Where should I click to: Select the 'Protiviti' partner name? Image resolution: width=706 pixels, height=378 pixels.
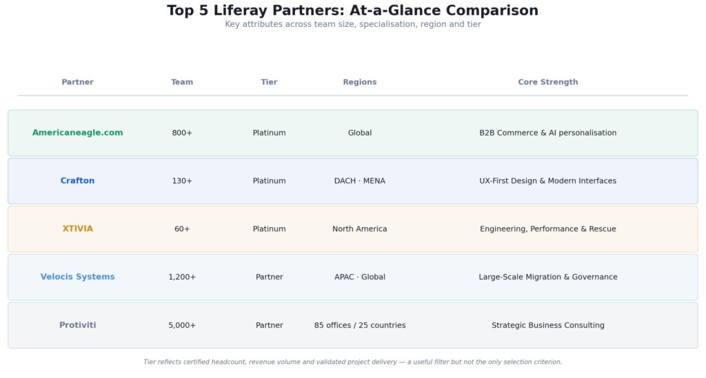click(x=77, y=325)
